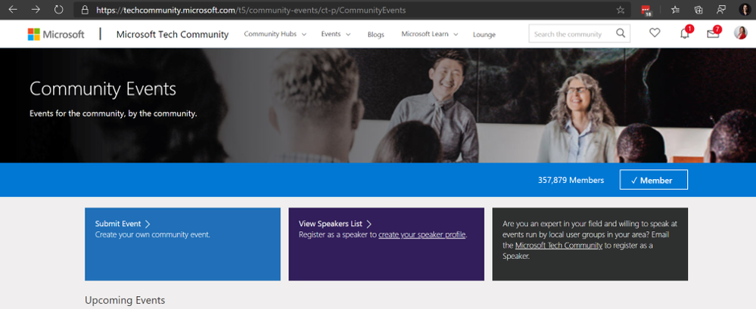
Task: Open the View Speakers List tile
Action: [x=386, y=244]
